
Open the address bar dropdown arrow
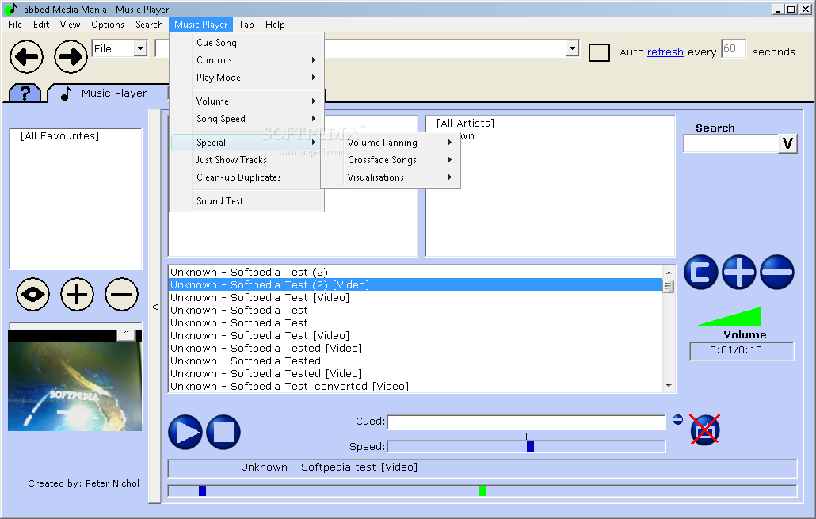point(572,48)
